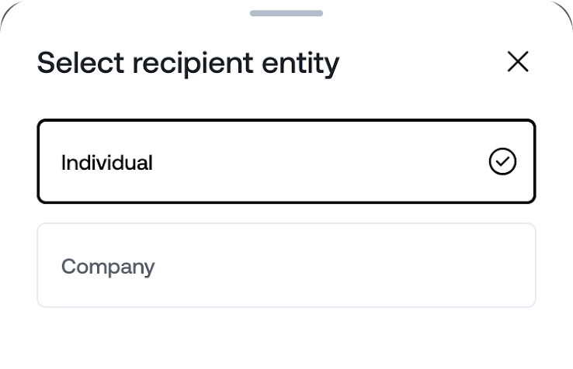Close the recipient entity sheet

[517, 62]
